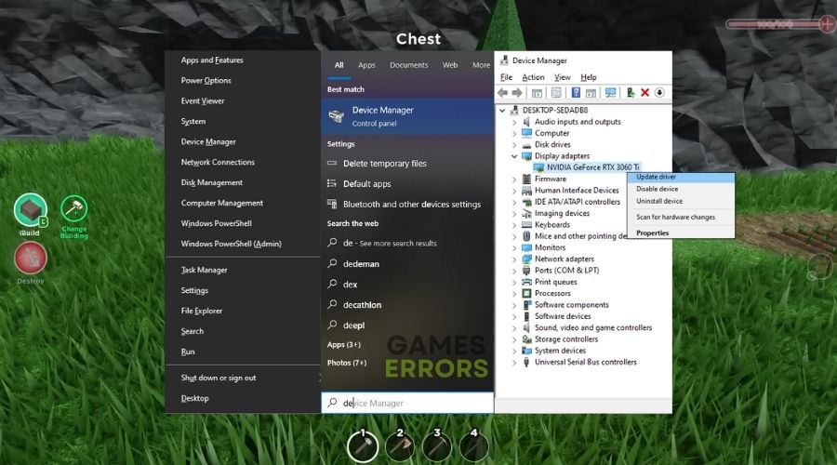Select the Software components tree row
Image resolution: width=837 pixels, height=465 pixels.
(571, 305)
